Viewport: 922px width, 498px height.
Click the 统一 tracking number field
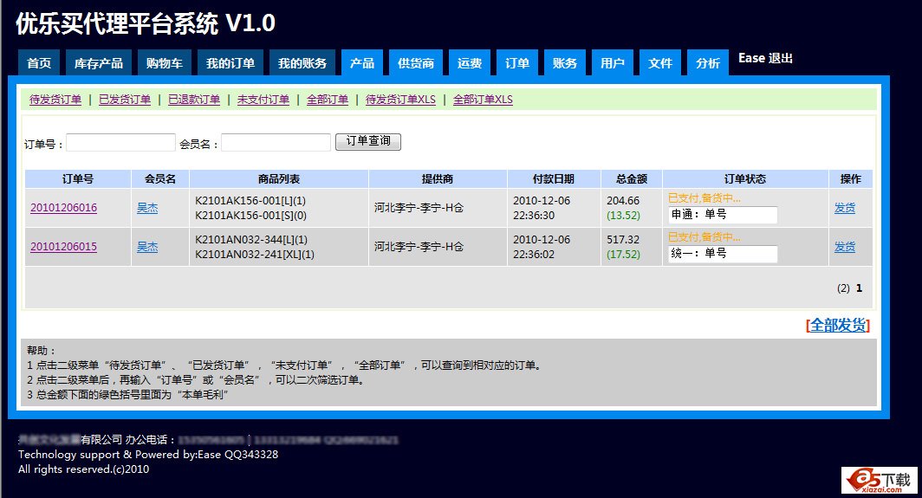tap(723, 254)
